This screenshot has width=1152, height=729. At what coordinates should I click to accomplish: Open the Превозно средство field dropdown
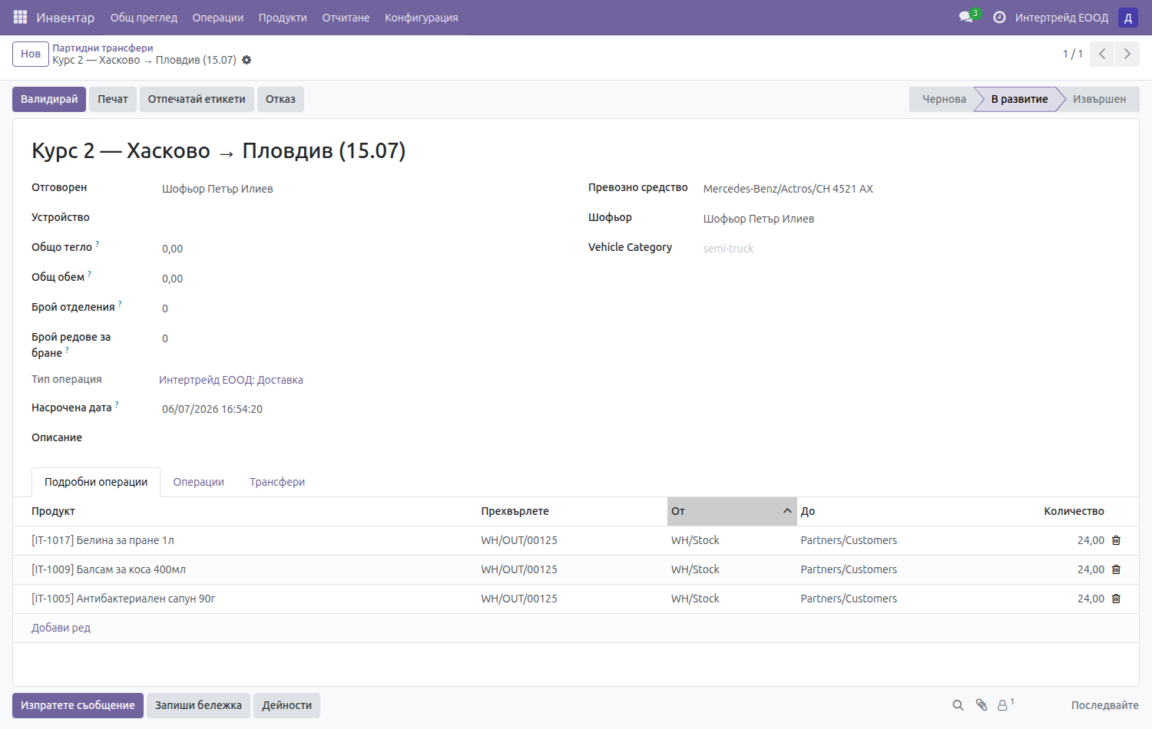910,189
